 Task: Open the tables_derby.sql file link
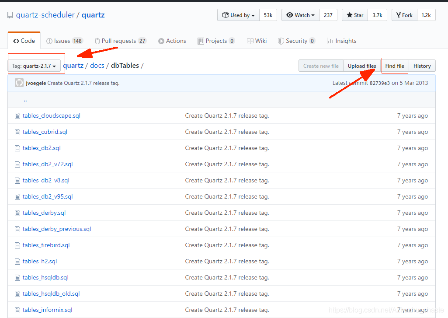point(44,213)
